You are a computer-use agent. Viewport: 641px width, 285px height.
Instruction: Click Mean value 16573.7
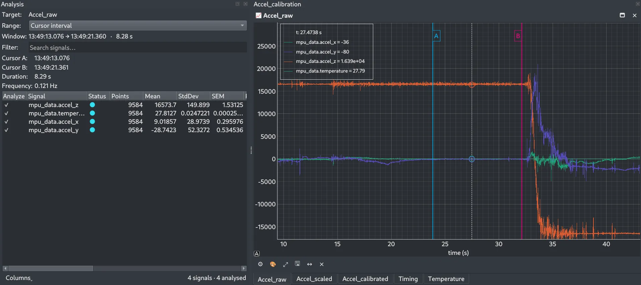click(165, 105)
